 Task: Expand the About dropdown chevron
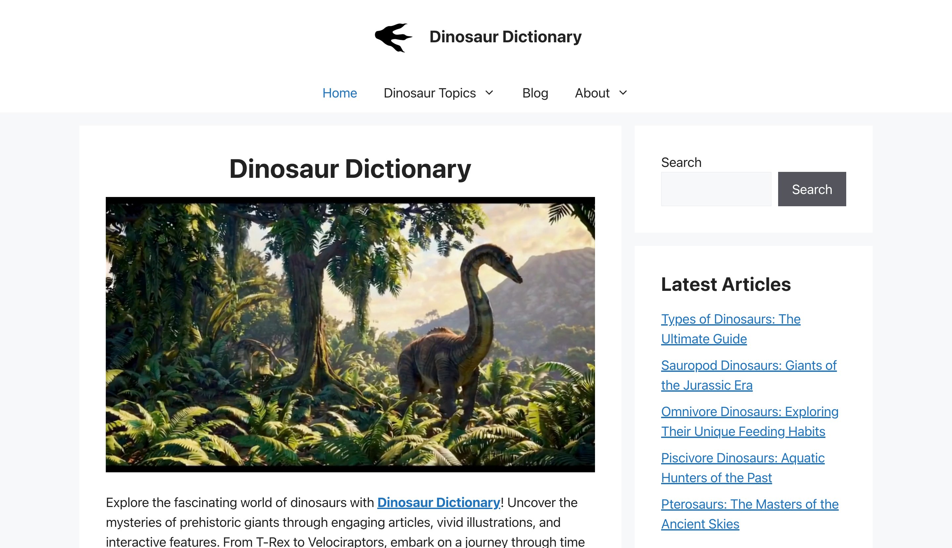pyautogui.click(x=623, y=93)
